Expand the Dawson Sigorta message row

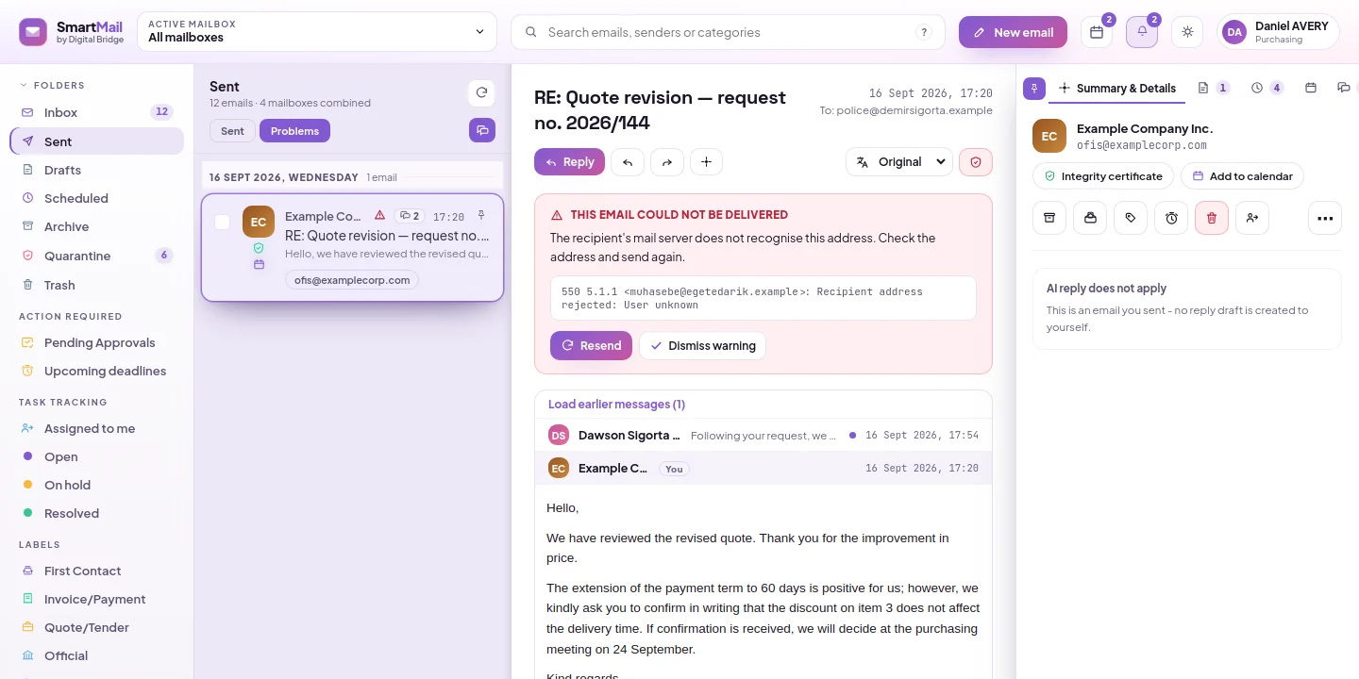(763, 436)
